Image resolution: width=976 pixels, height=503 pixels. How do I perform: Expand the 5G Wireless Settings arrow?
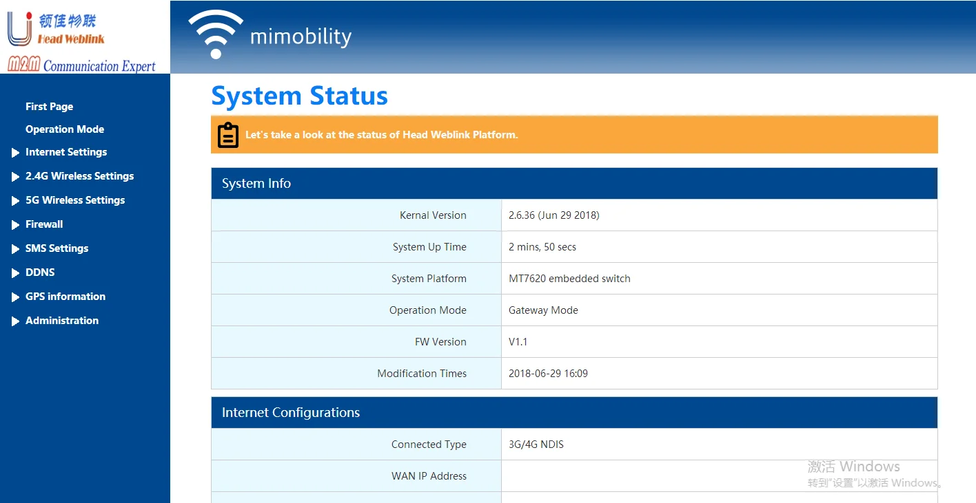tap(16, 201)
